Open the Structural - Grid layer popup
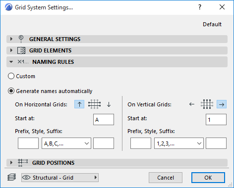This screenshot has height=188, width=234. coord(60,178)
